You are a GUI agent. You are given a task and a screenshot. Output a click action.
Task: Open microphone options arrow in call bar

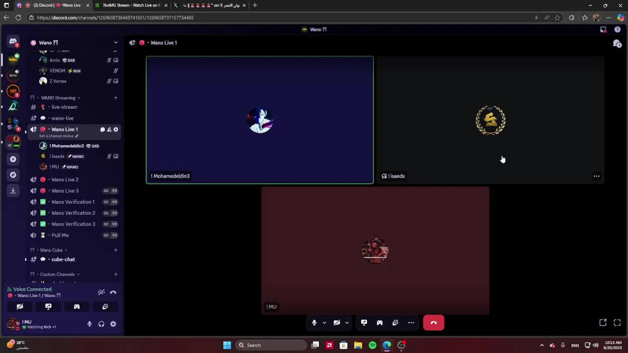click(x=324, y=323)
